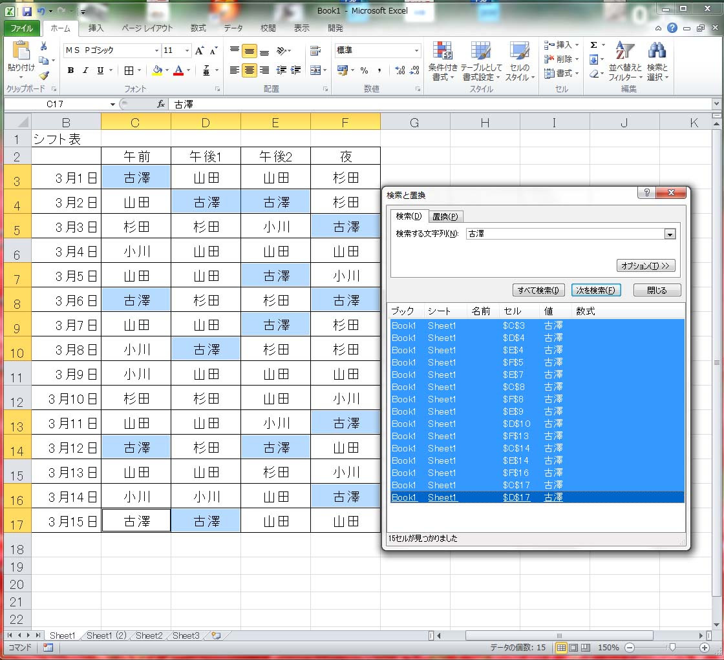
Task: Toggle Underline formatting
Action: pos(100,70)
